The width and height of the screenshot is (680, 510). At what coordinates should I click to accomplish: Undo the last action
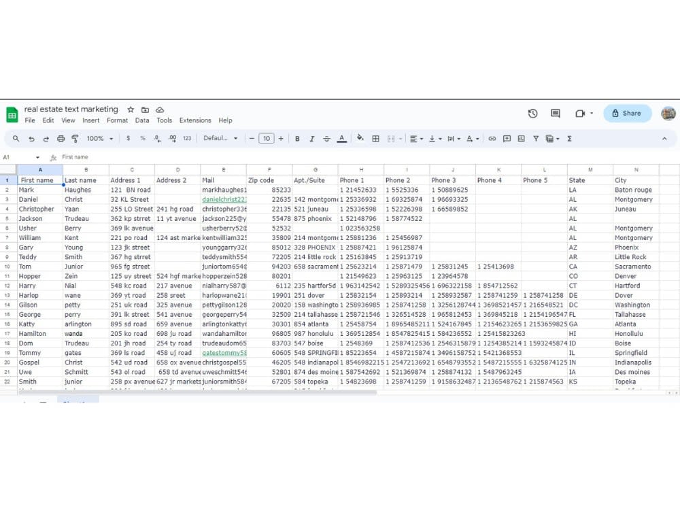[31, 139]
